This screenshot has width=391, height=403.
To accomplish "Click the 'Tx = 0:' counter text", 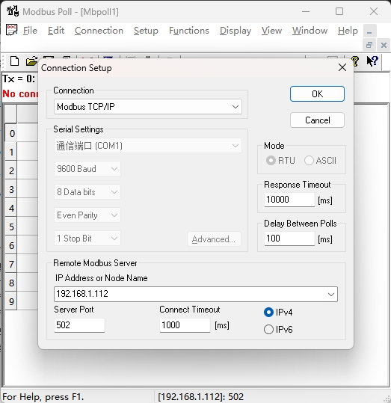I will pyautogui.click(x=19, y=79).
